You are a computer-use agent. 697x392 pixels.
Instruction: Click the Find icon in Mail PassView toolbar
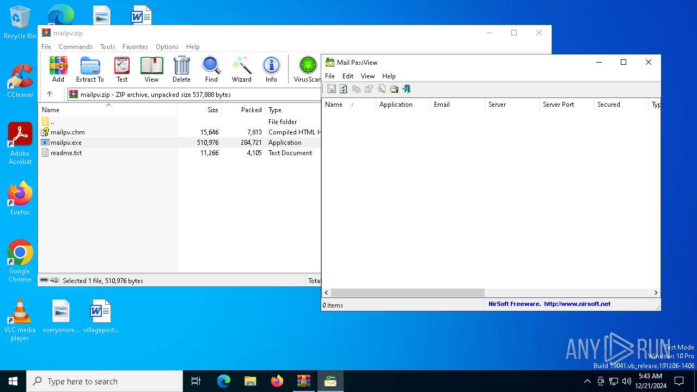tap(381, 89)
